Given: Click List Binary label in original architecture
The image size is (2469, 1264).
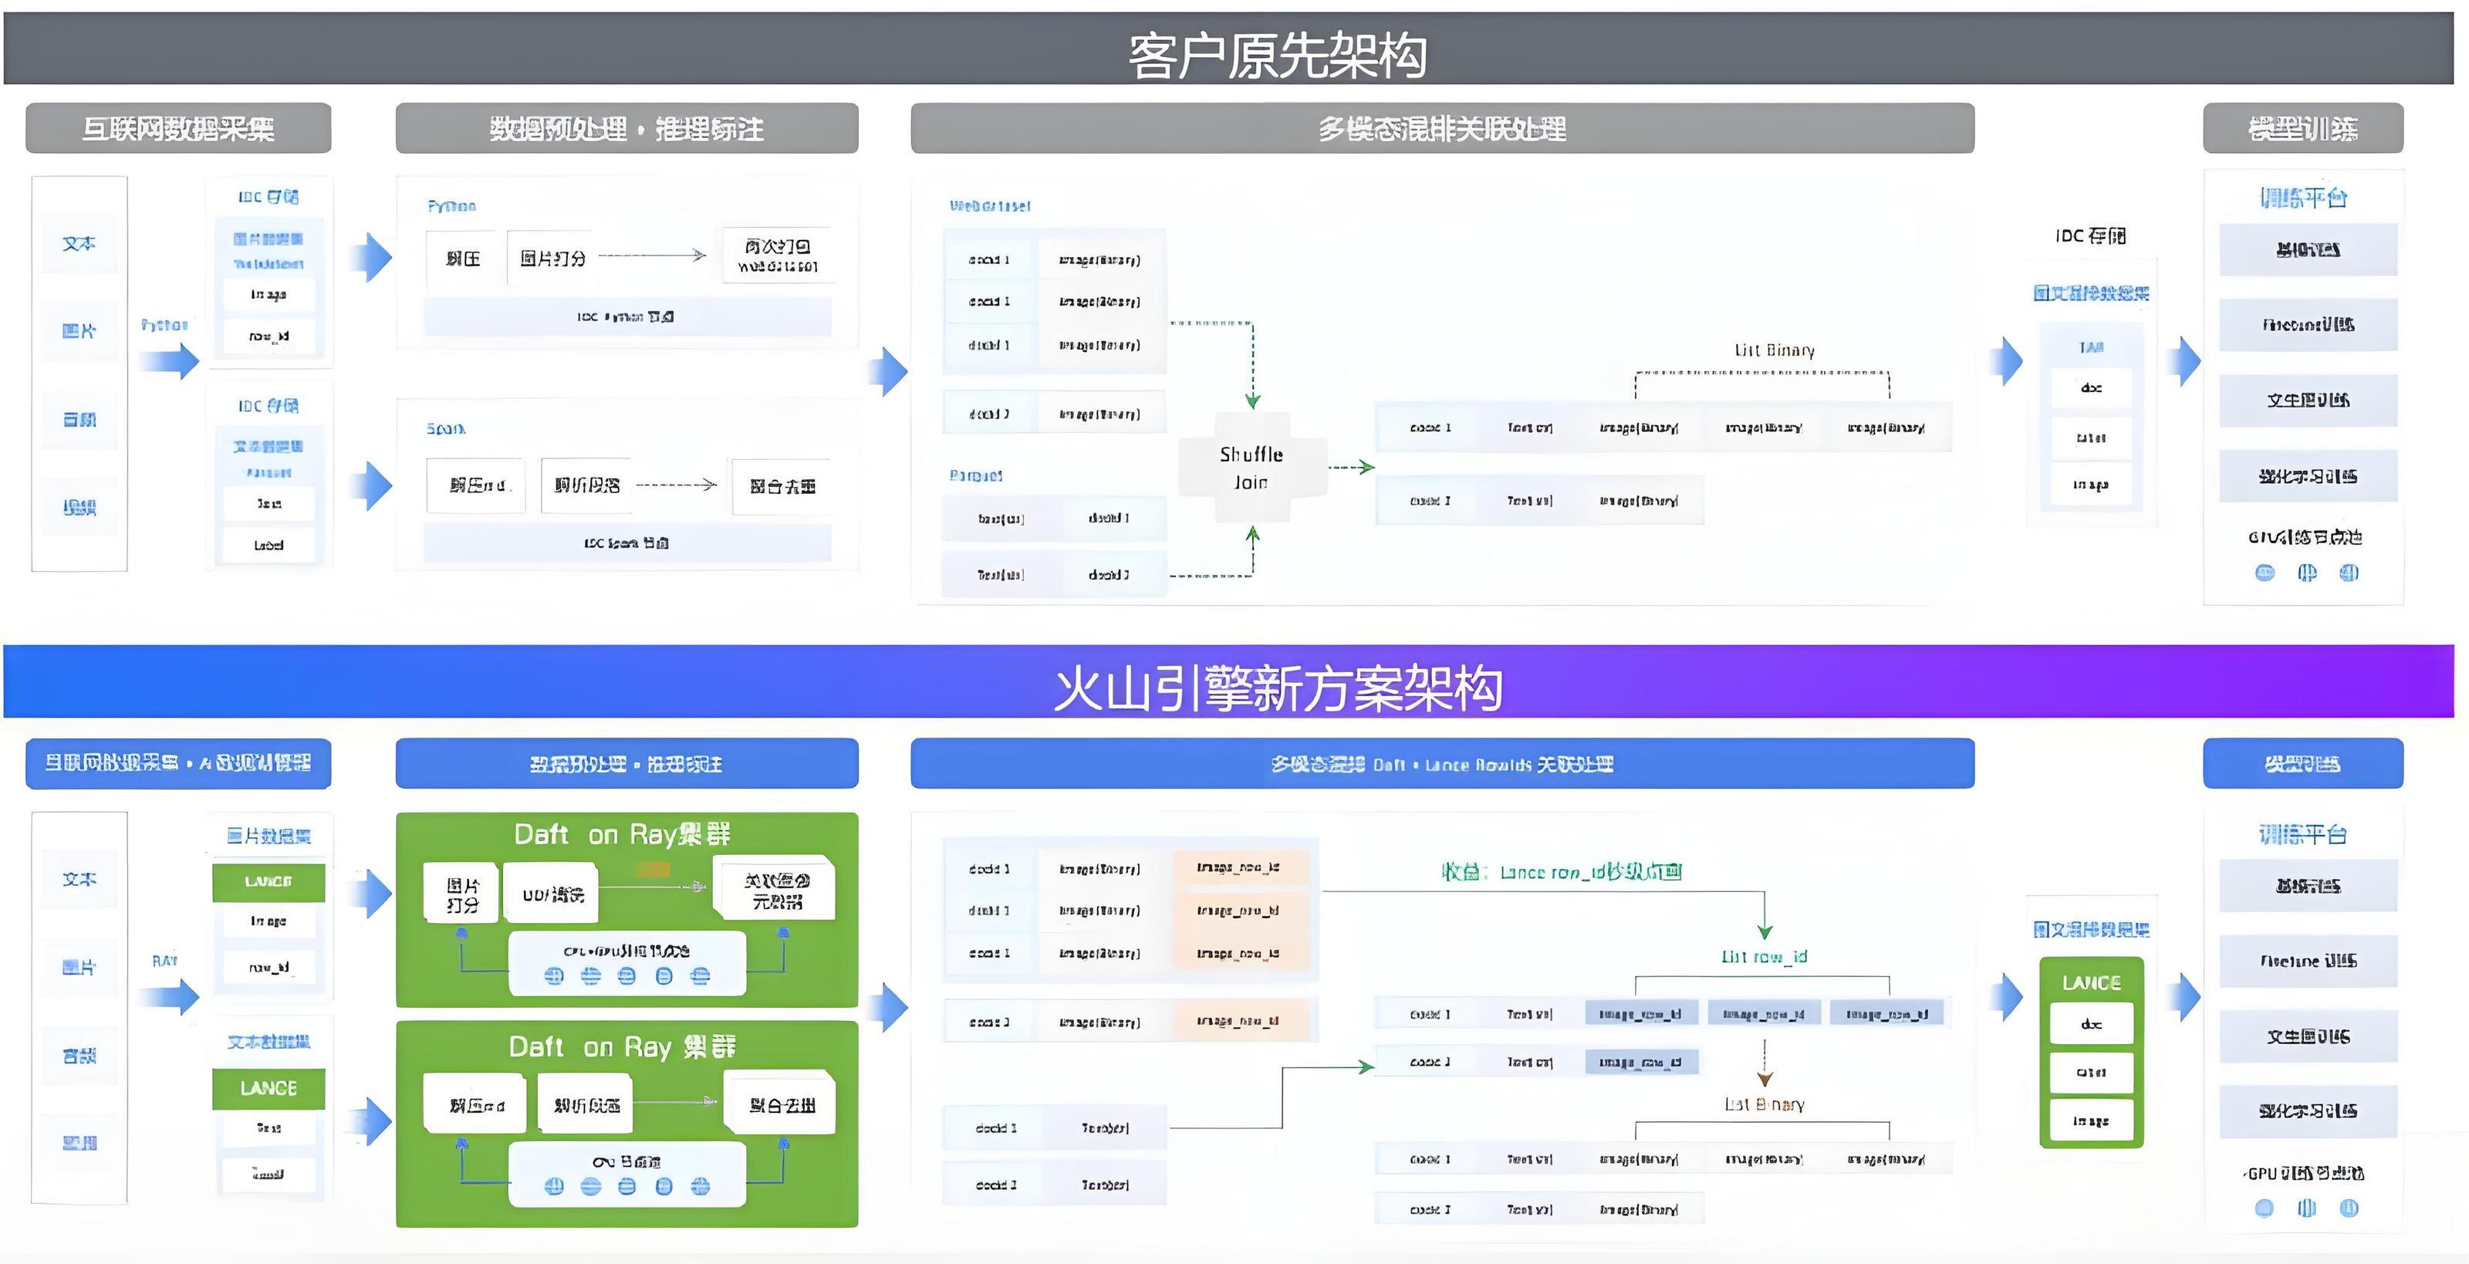Looking at the screenshot, I should tap(1774, 351).
